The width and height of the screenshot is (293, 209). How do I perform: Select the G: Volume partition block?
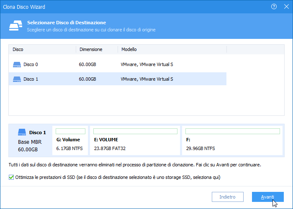(x=70, y=143)
